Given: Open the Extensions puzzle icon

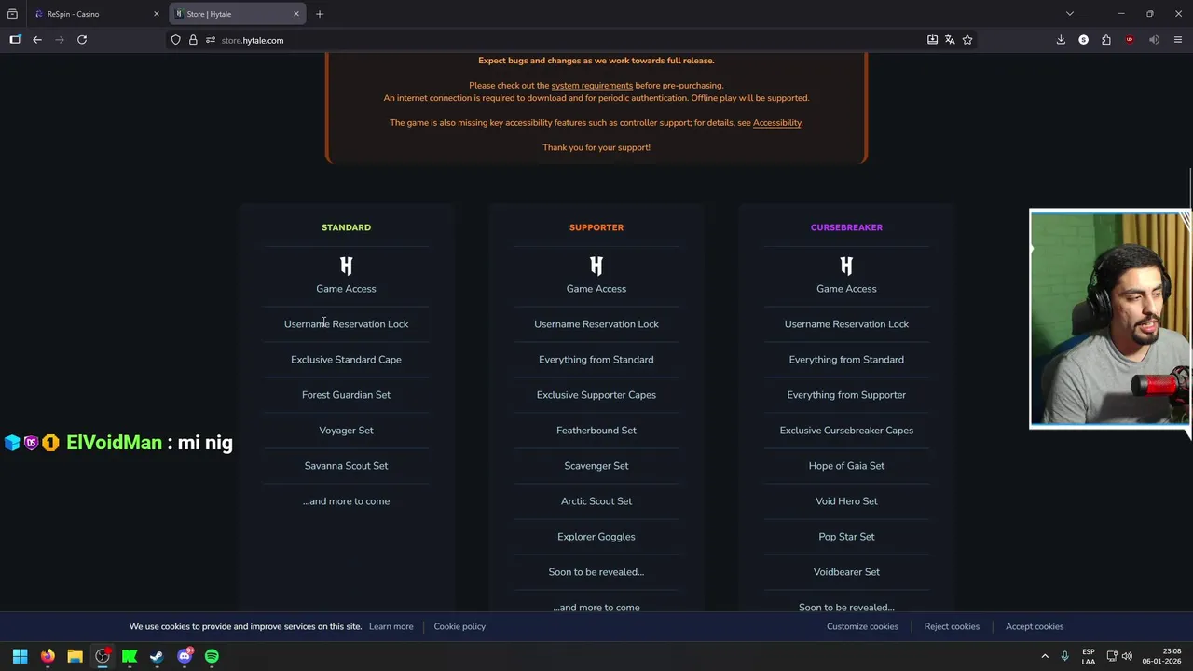Looking at the screenshot, I should pos(1106,40).
